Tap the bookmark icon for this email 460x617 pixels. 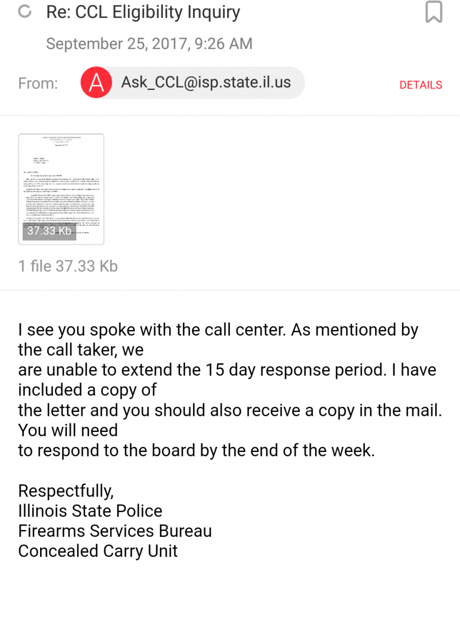click(x=434, y=12)
